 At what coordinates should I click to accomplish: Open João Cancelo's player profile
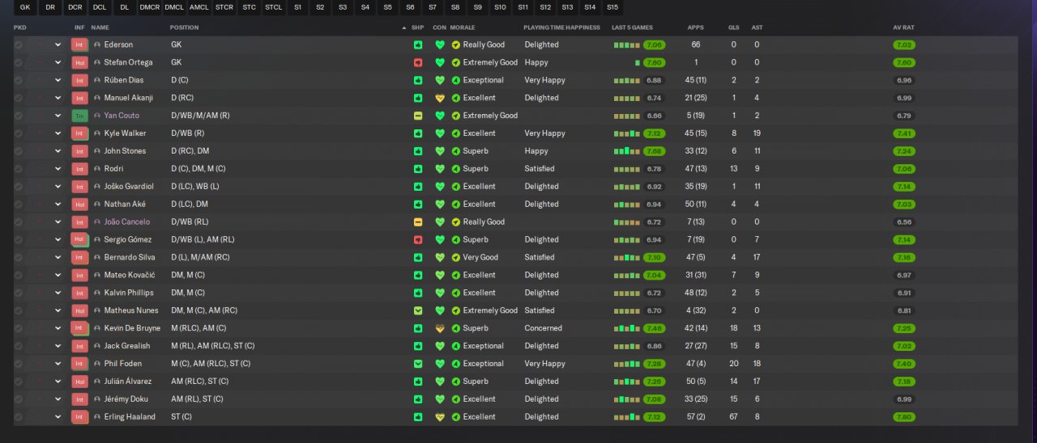(127, 221)
